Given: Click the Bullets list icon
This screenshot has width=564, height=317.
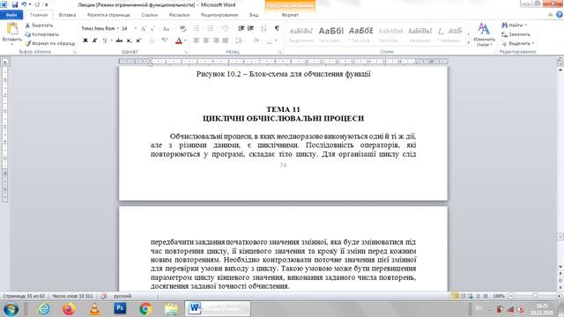Looking at the screenshot, I should pos(197,28).
